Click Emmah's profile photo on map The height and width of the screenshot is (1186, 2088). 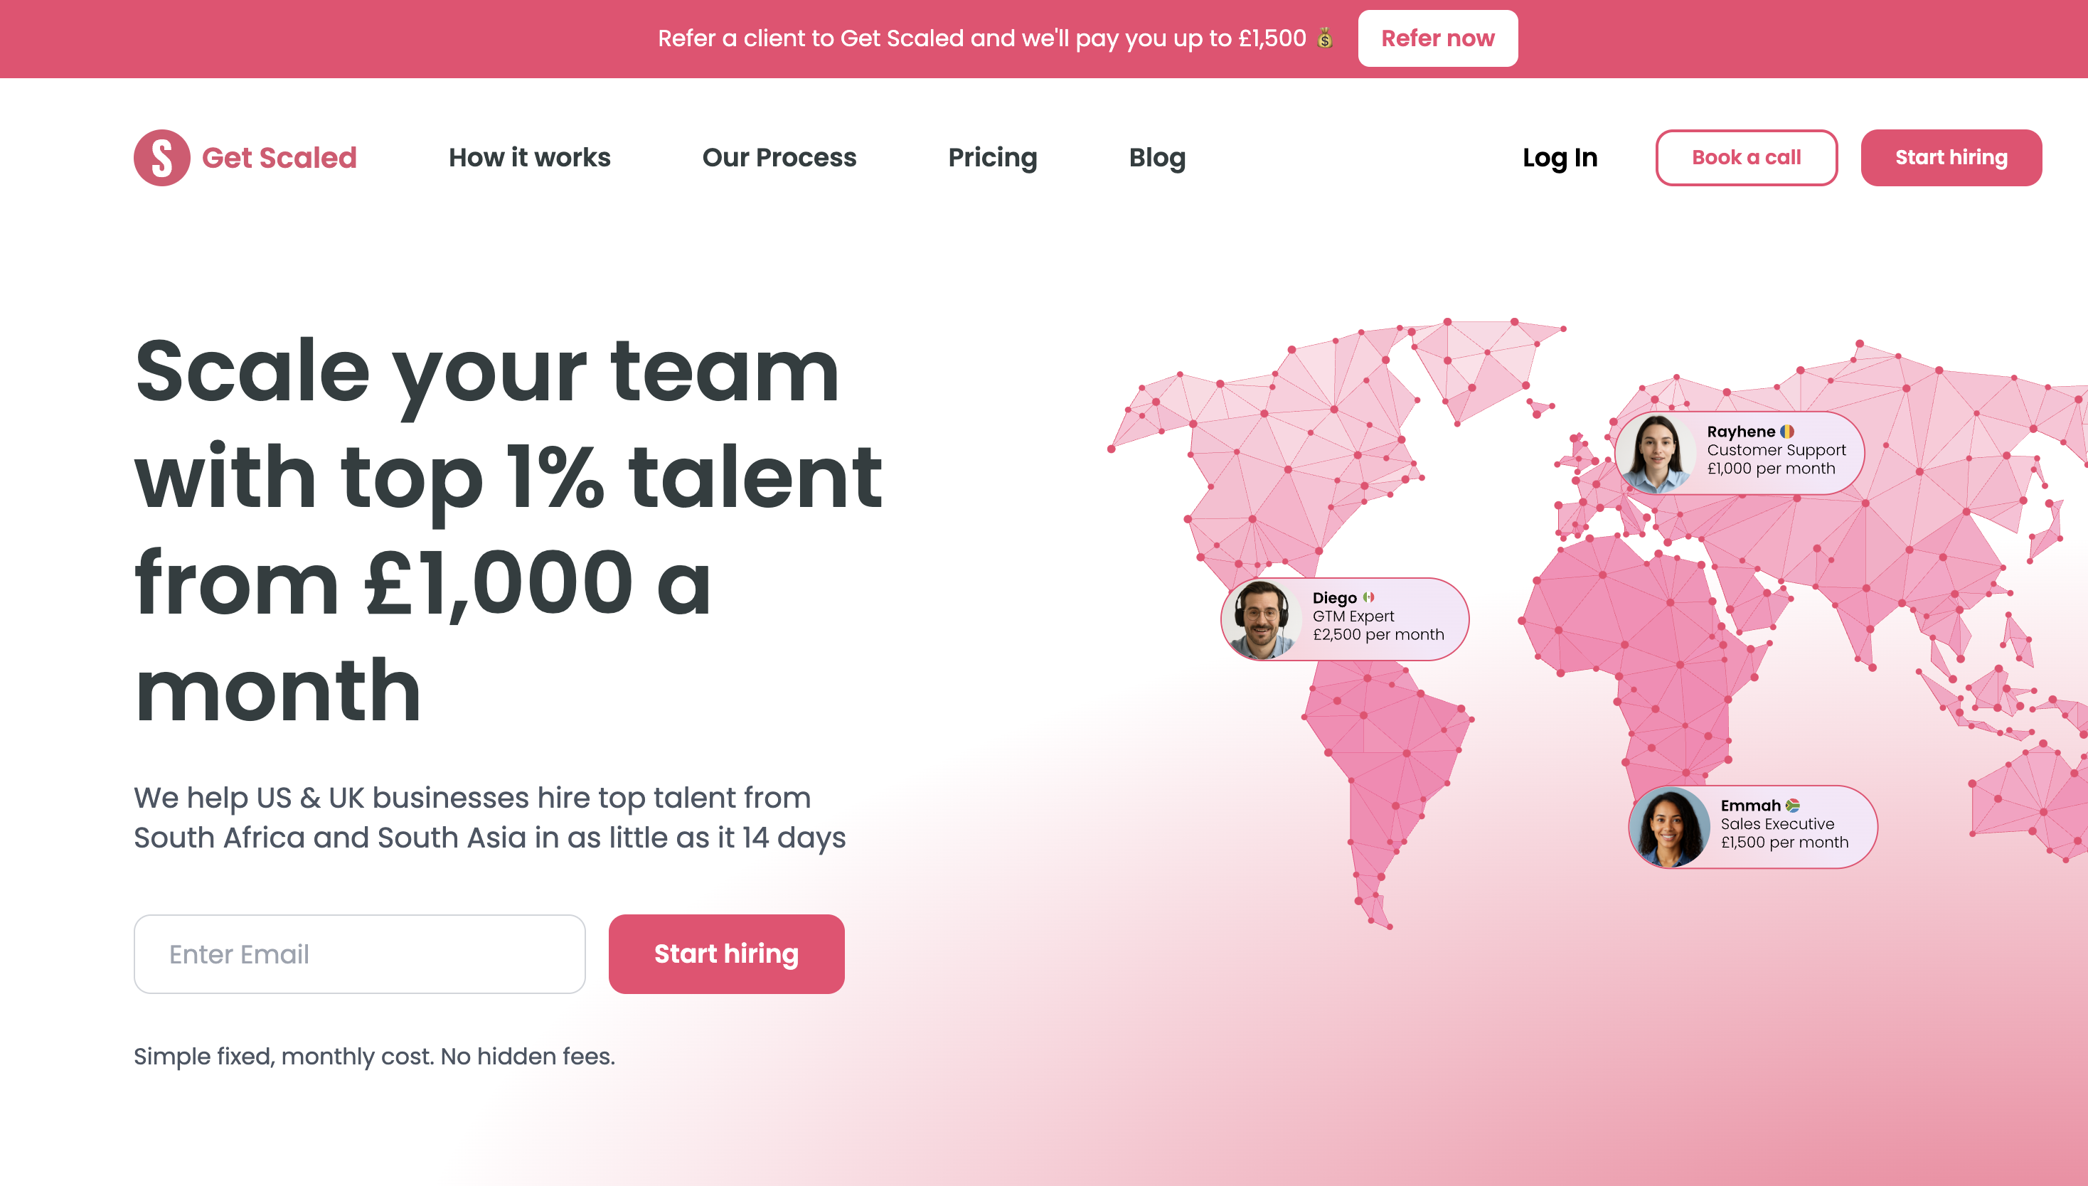coord(1669,827)
